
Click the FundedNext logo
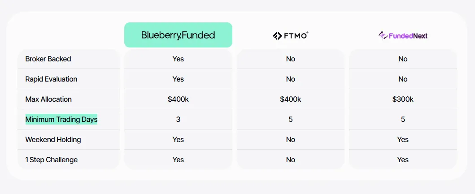tap(403, 35)
